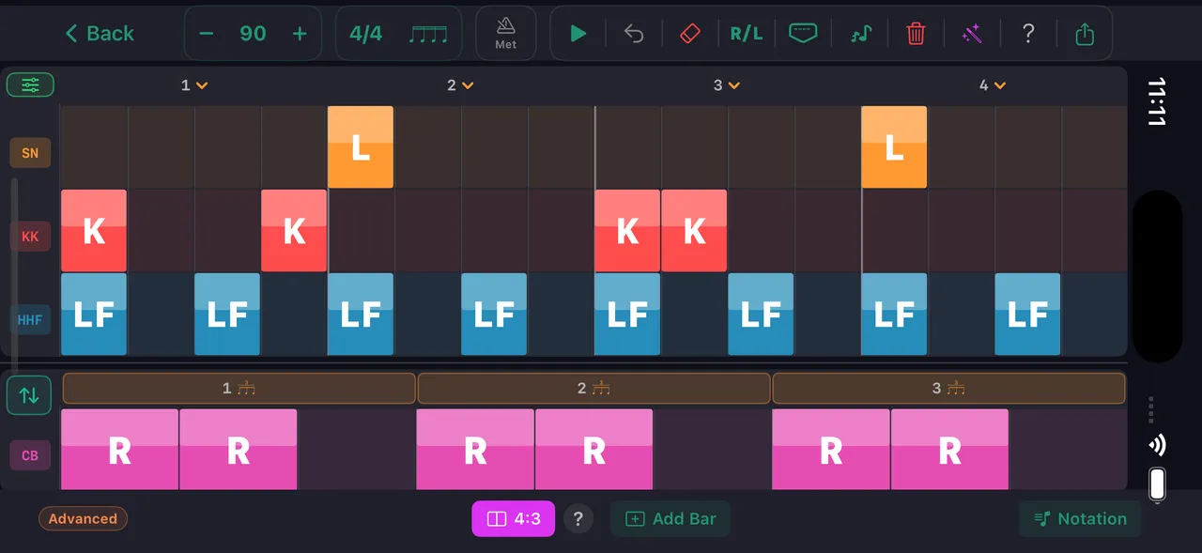Image resolution: width=1202 pixels, height=553 pixels.
Task: Select the eraser tool
Action: pos(689,34)
